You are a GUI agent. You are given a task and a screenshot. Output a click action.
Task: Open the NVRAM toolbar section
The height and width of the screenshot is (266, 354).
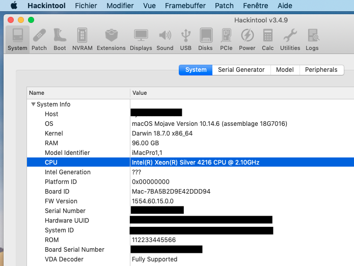82,40
